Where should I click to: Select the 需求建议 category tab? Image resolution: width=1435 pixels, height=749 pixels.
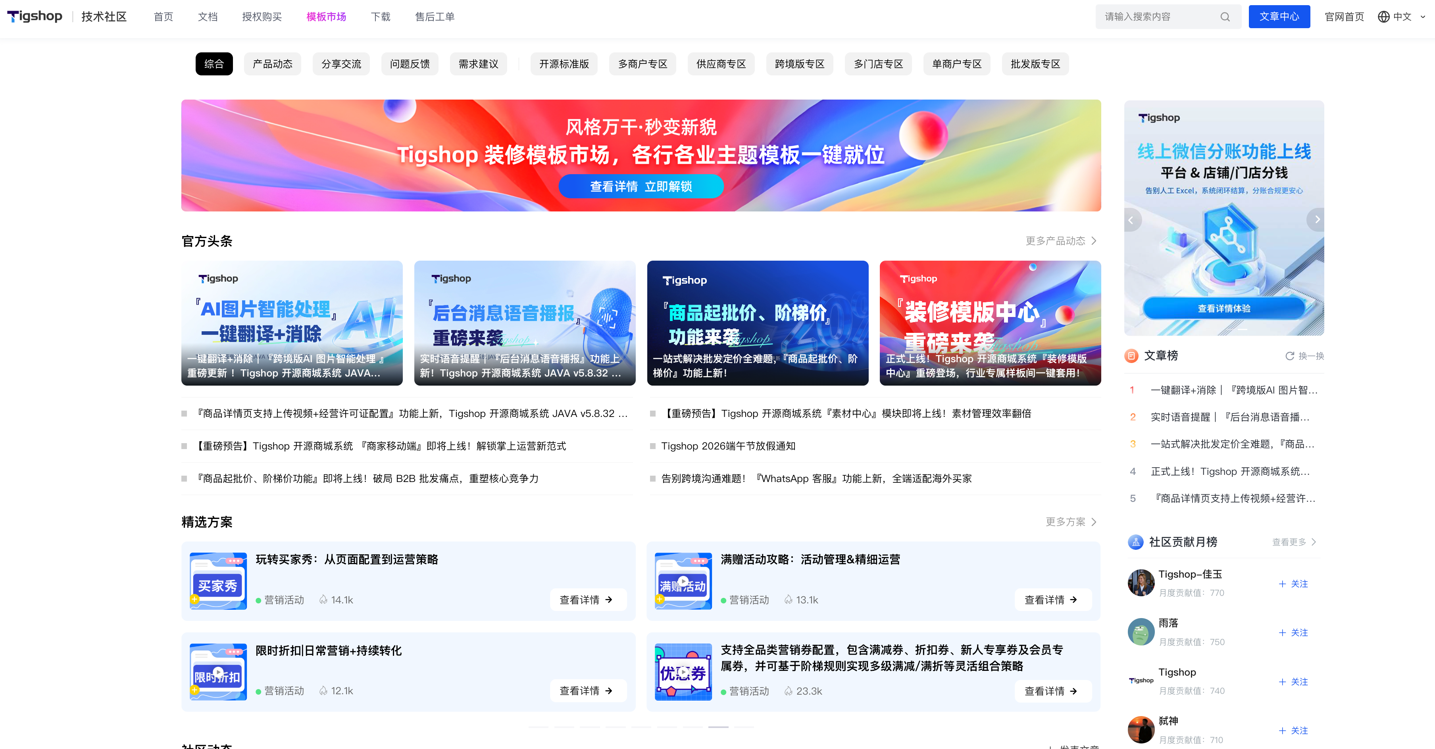coord(478,64)
